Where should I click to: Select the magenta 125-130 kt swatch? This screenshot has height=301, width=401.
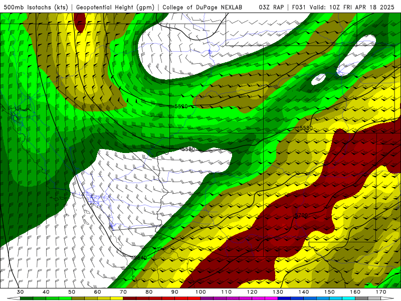tap(271, 298)
